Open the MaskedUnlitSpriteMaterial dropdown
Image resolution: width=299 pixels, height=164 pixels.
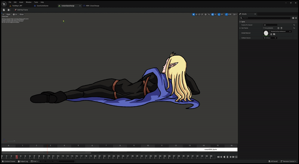(281, 31)
